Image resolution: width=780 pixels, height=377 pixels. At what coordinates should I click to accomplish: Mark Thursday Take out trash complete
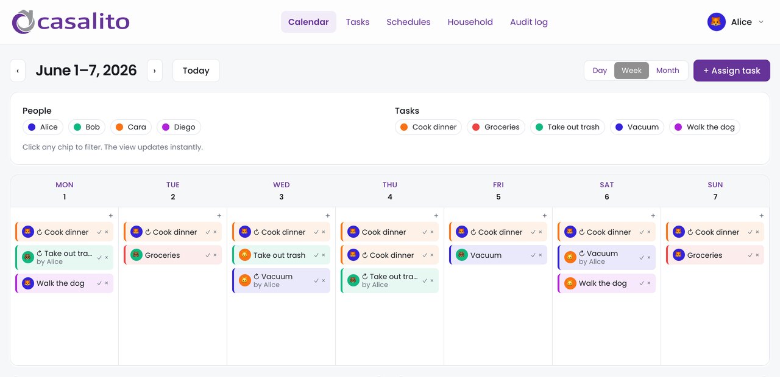tap(425, 281)
